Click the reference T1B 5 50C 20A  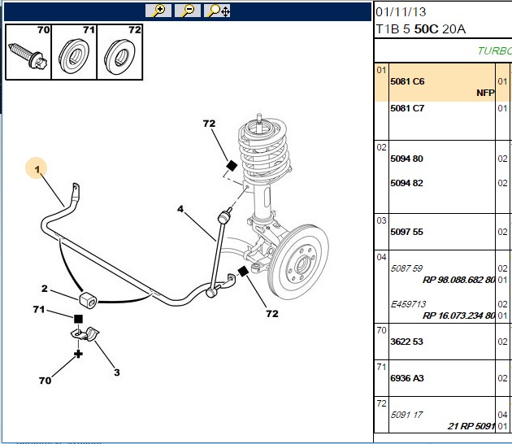coord(421,29)
